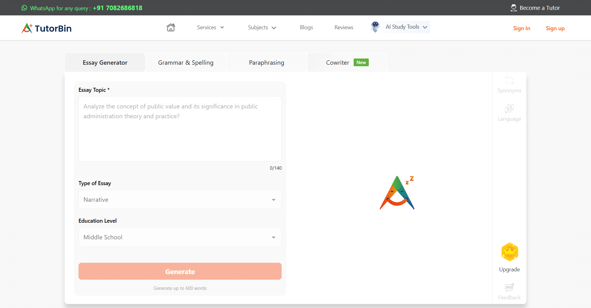
Task: Open the Synonyms tool icon
Action: [x=509, y=81]
